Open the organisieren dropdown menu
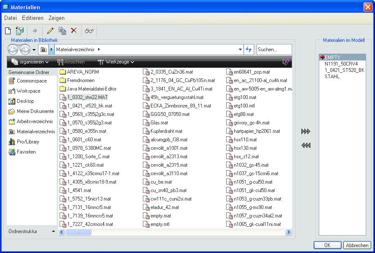Image resolution: width=375 pixels, height=253 pixels. pos(30,62)
